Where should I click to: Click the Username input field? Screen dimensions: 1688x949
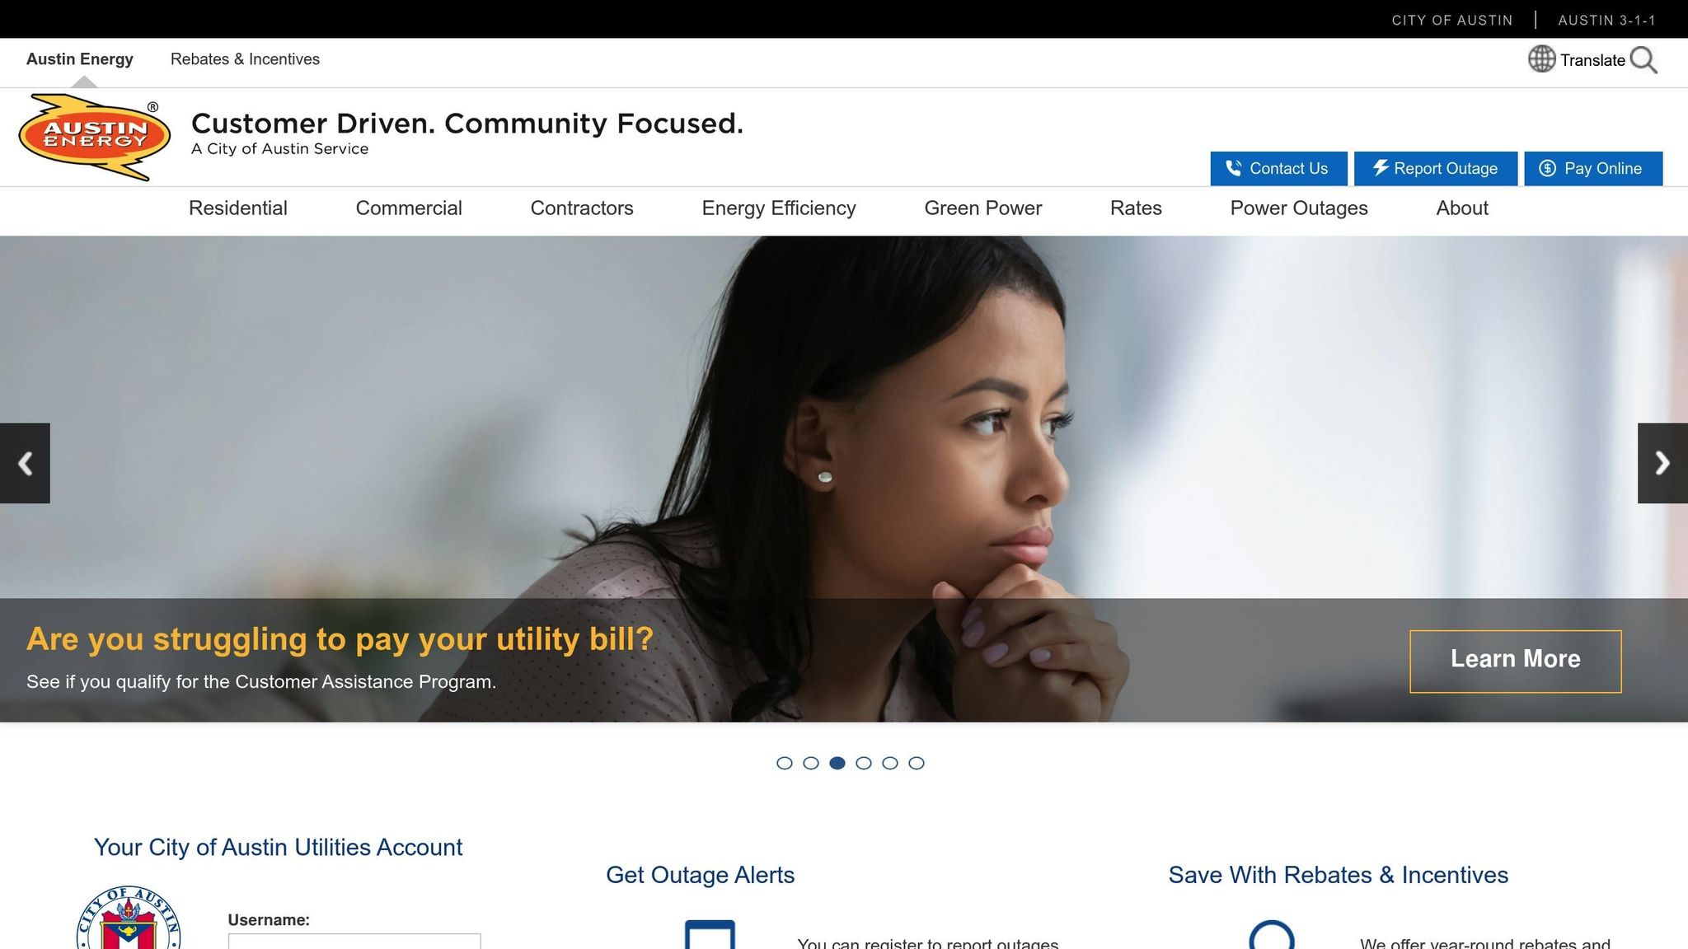click(x=354, y=941)
